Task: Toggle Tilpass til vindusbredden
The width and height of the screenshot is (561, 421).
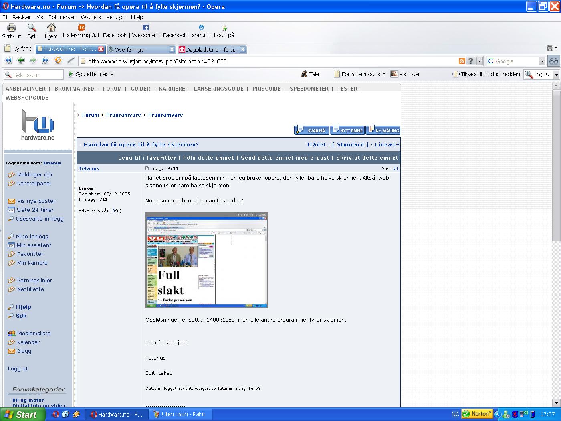Action: coord(486,74)
